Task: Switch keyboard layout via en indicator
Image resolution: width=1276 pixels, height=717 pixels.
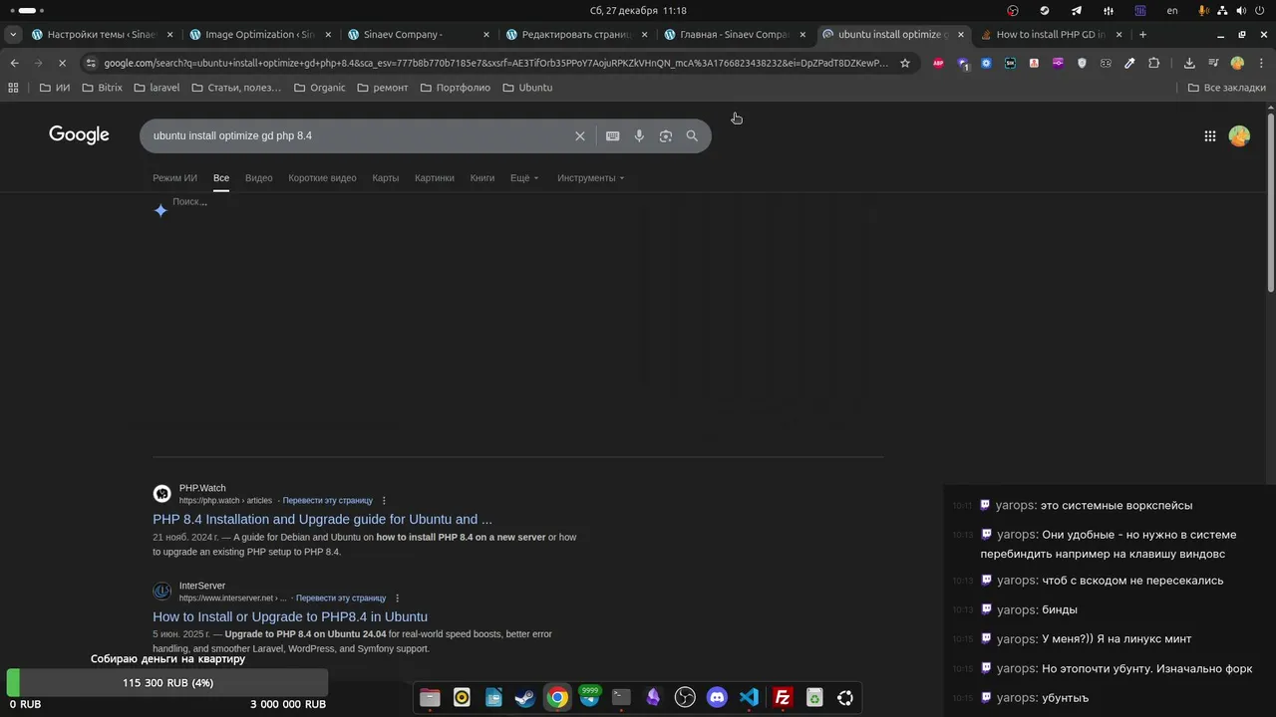Action: click(1172, 10)
